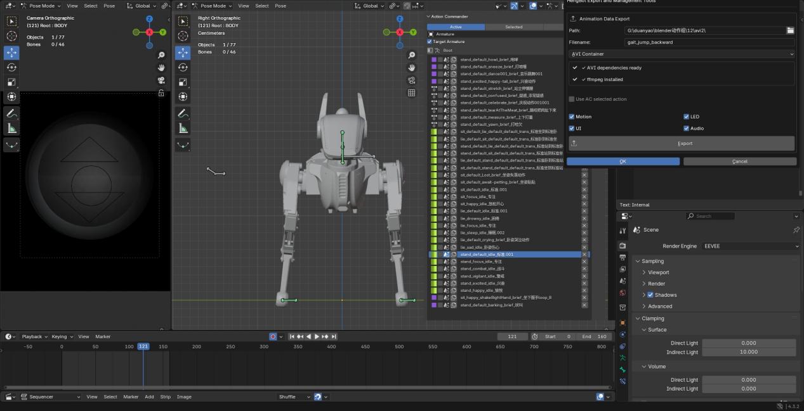The height and width of the screenshot is (411, 804).
Task: Select the Breakdowner tool in Right Orthographic viewport
Action: (183, 145)
